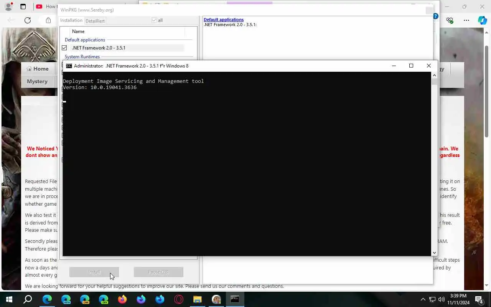Launch Edge Dev from the taskbar
Screen dimensions: 491x307
(104, 299)
